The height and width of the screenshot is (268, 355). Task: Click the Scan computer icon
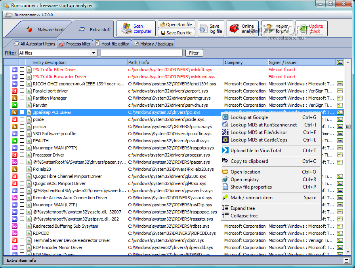point(126,29)
